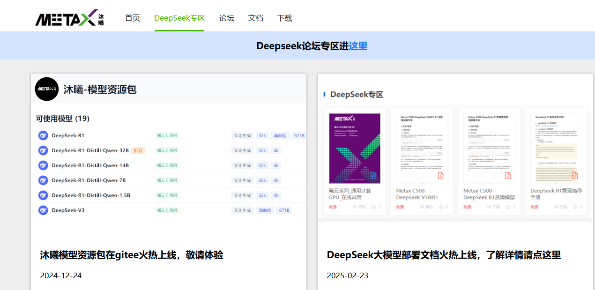
Task: Click the DeepSeek-R1-Distill-Qwen-7B model name
Action: point(89,180)
